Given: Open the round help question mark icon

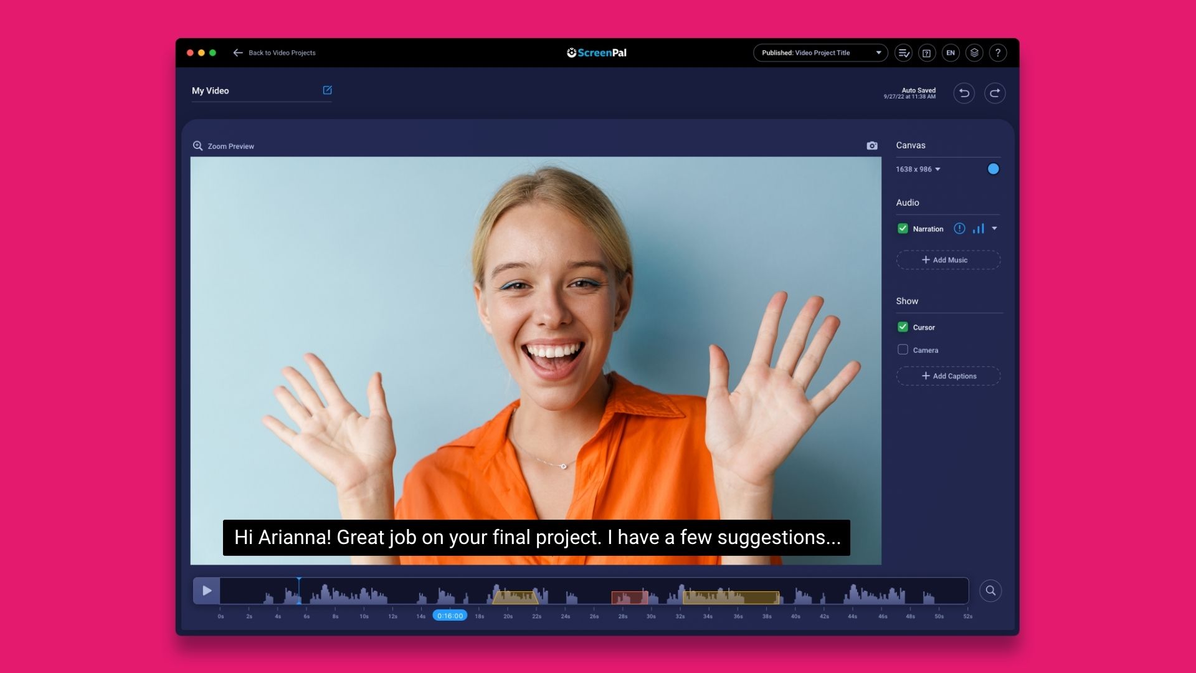Looking at the screenshot, I should click(998, 53).
